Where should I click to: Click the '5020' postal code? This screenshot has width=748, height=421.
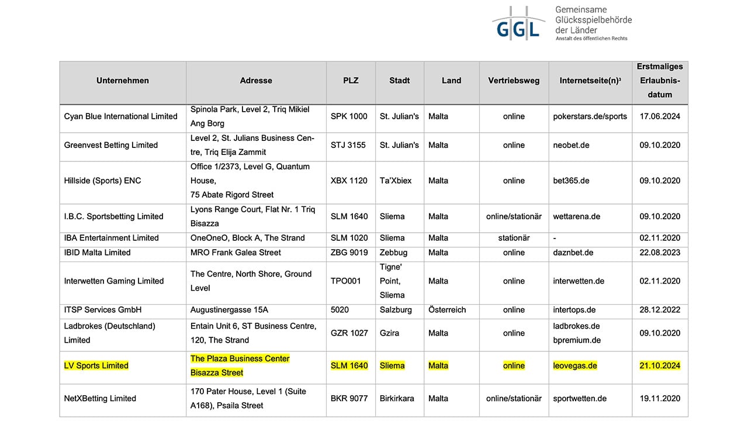coord(340,310)
